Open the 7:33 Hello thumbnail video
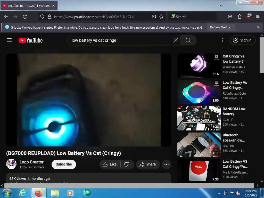Image resolution: width=264 pixels, height=198 pixels. click(199, 171)
